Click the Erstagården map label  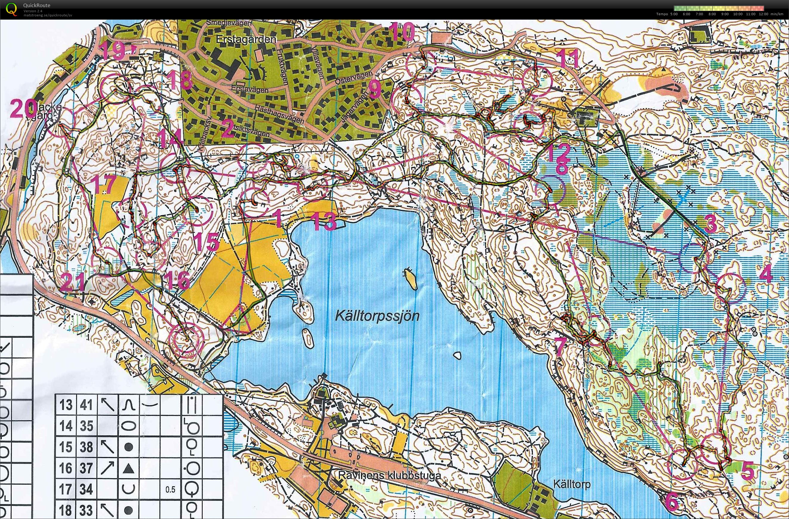pos(246,39)
